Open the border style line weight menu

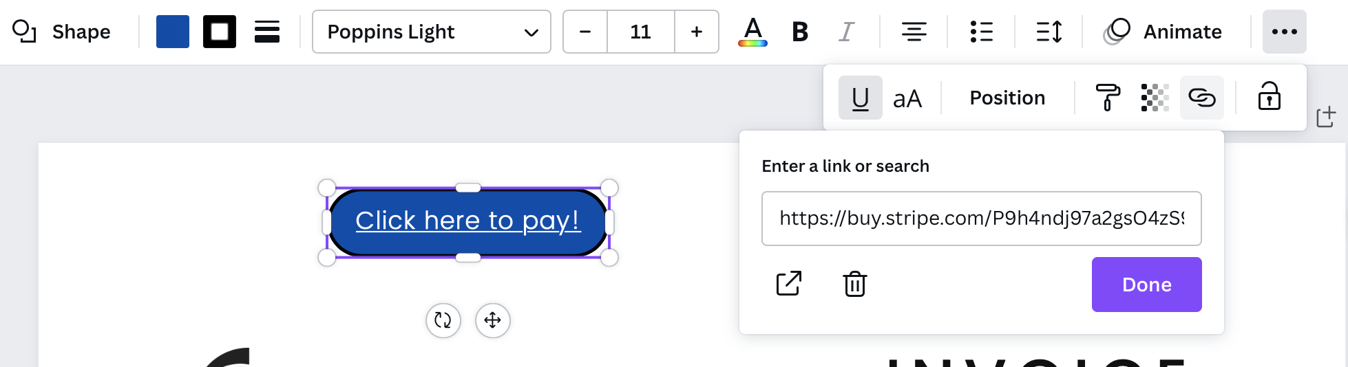(266, 32)
